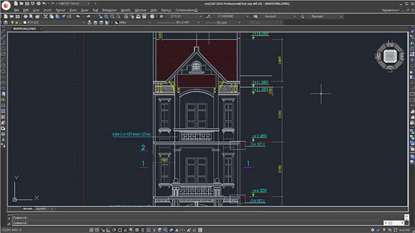
Task: Click Copy in the main toolbar
Action: click(x=52, y=17)
